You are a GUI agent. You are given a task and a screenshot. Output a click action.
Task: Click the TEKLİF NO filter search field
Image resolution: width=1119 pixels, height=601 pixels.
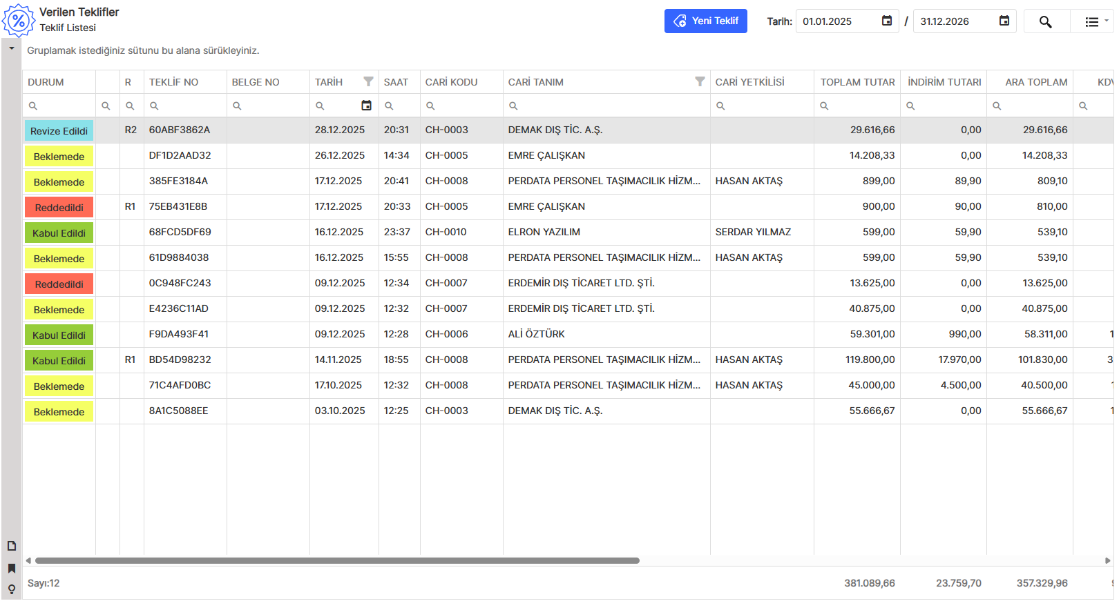[x=190, y=106]
